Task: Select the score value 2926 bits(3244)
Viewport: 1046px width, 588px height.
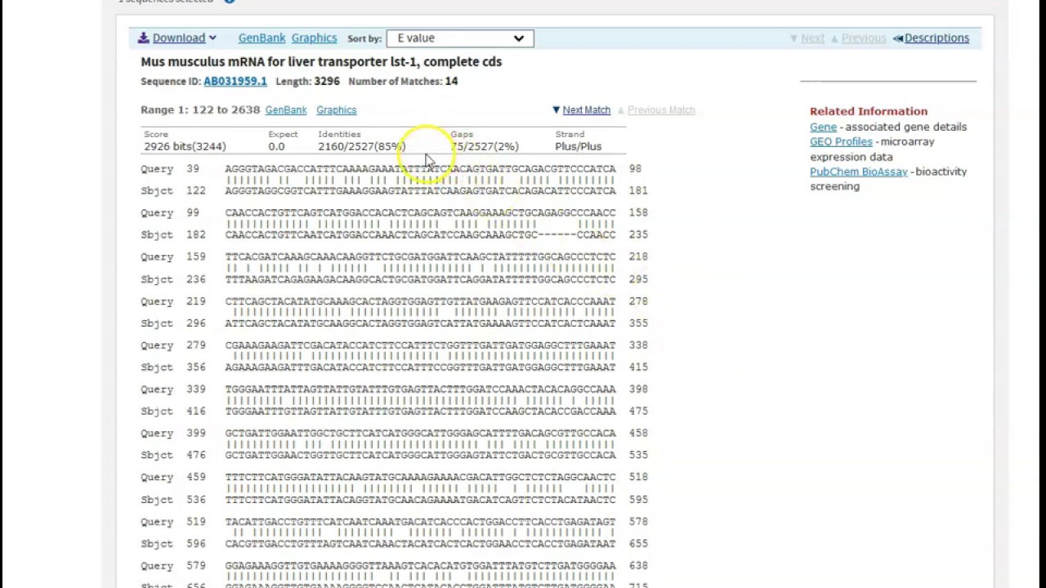Action: 185,146
